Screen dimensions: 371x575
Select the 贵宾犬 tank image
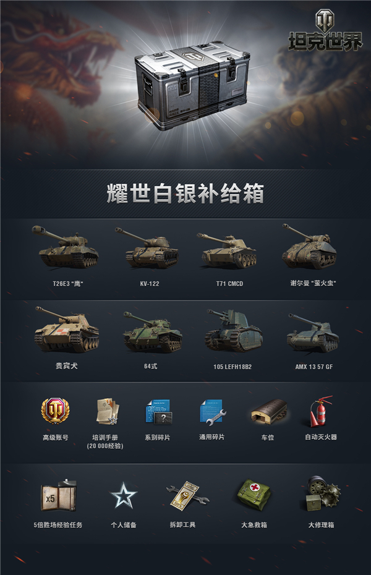(x=66, y=330)
